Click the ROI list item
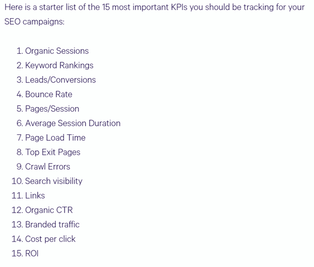Image resolution: width=314 pixels, height=267 pixels. (x=31, y=253)
